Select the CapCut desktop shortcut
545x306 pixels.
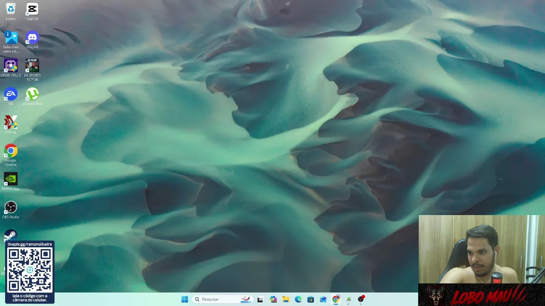(x=32, y=12)
